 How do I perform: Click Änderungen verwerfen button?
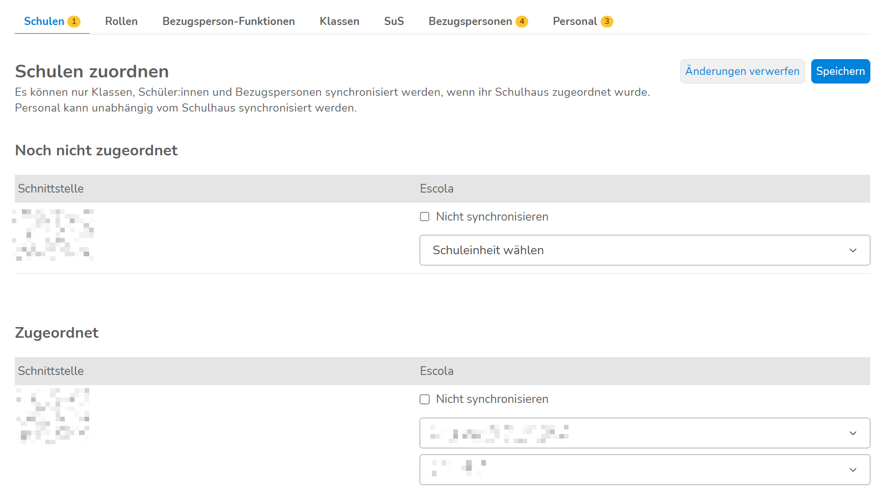742,71
